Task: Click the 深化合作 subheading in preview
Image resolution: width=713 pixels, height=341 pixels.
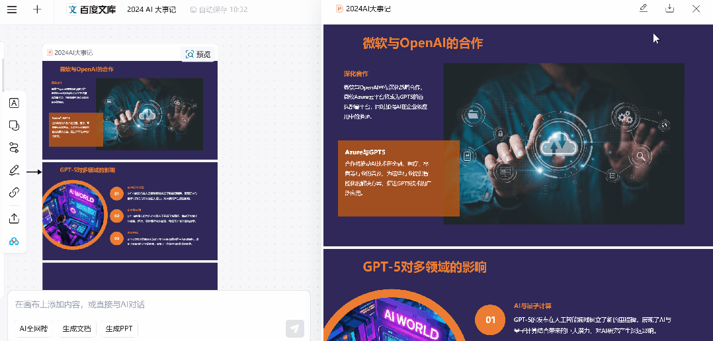Action: pos(356,73)
